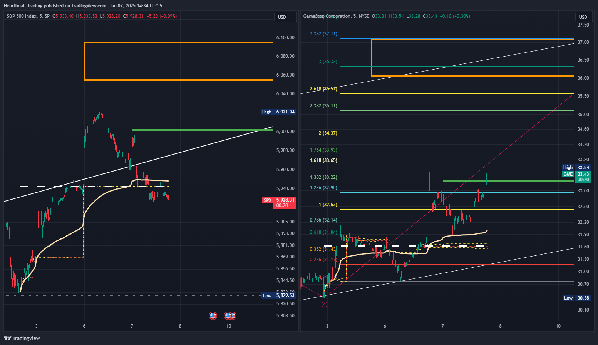Open USD currency selector on S&P 500 chart
Image resolution: width=598 pixels, height=345 pixels.
tap(285, 17)
